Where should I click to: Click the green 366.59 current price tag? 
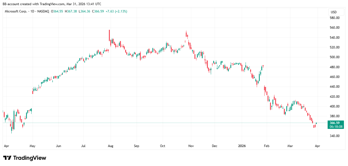coord(336,123)
